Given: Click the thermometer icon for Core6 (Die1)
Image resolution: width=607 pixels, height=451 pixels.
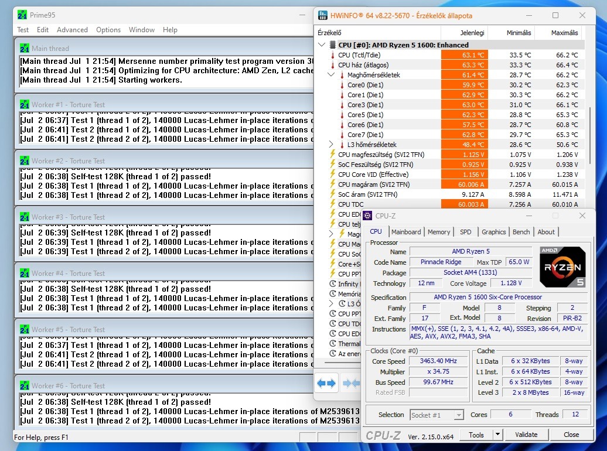Looking at the screenshot, I should [x=342, y=125].
